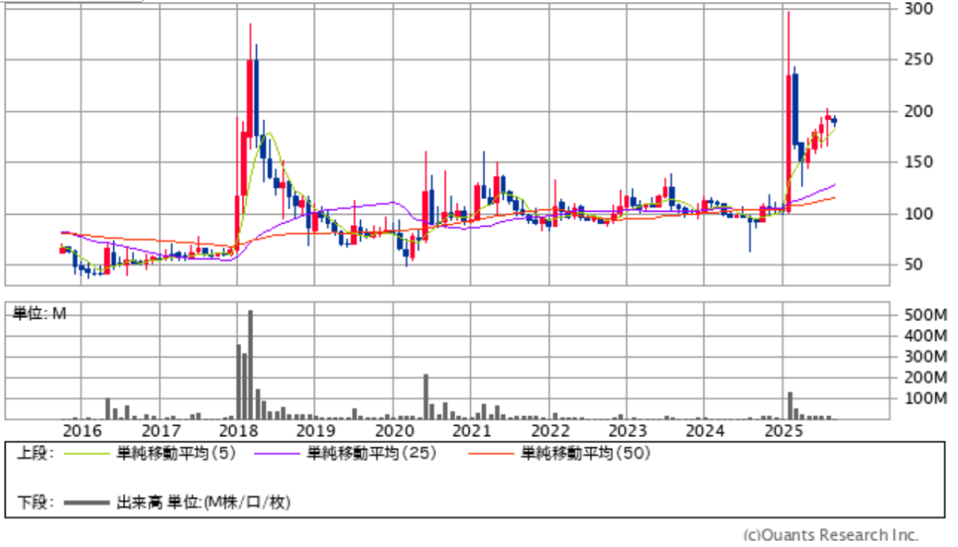Viewport: 958px width, 547px height.
Task: Click the 2017 year label on x-axis
Action: point(160,431)
